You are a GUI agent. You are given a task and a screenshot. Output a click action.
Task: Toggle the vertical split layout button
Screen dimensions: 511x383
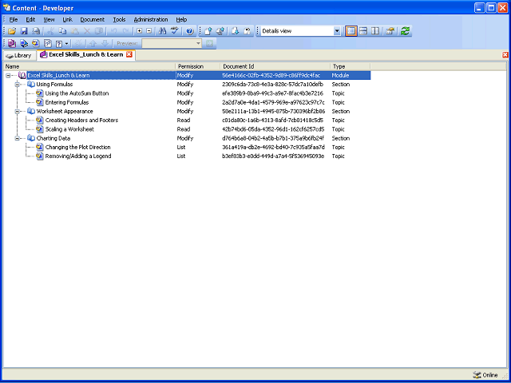coord(375,31)
